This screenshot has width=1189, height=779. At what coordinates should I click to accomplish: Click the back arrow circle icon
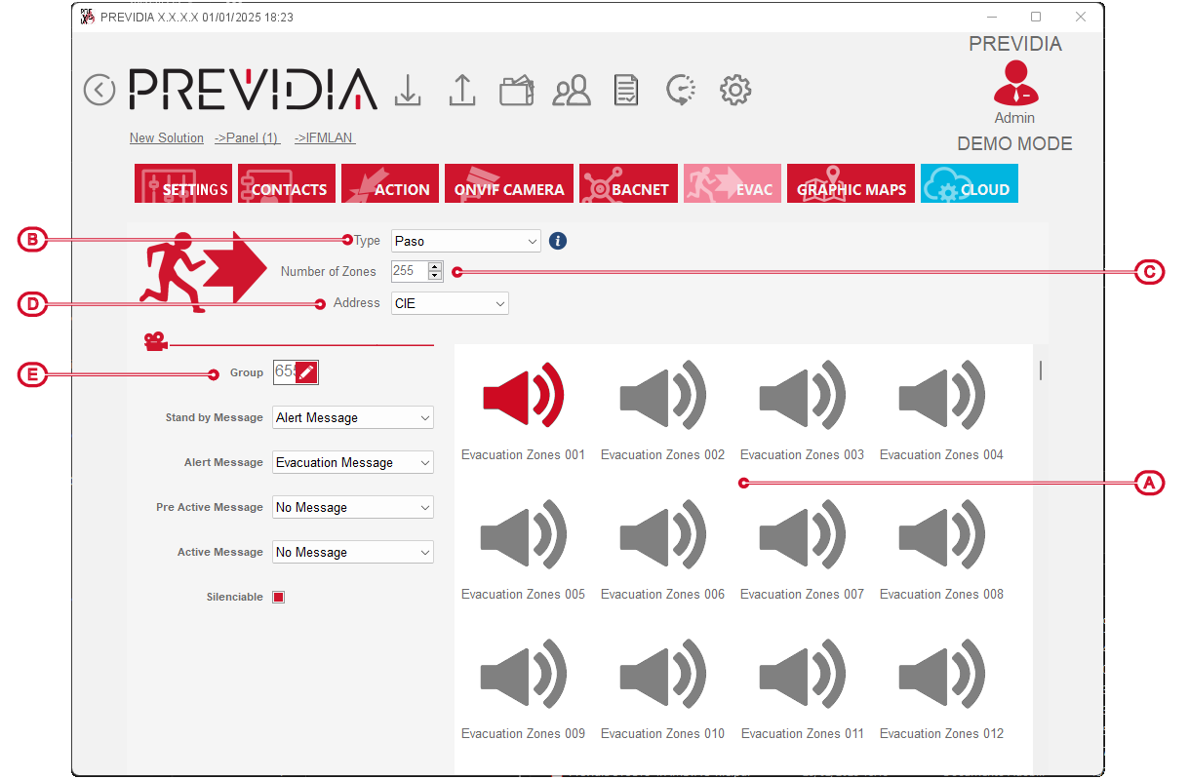coord(99,90)
